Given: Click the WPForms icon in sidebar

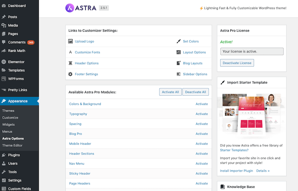Looking at the screenshot, I should (x=4, y=79).
